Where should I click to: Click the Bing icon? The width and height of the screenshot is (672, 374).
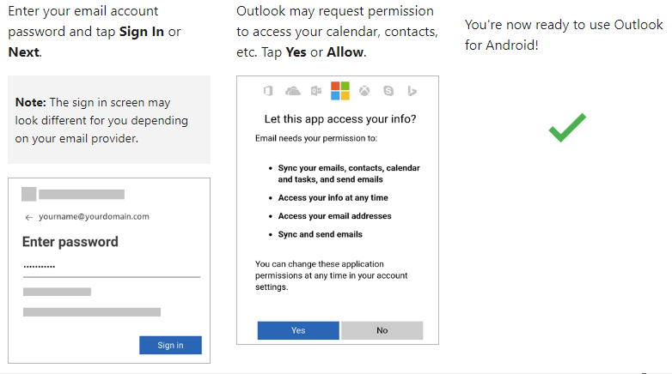pyautogui.click(x=412, y=91)
